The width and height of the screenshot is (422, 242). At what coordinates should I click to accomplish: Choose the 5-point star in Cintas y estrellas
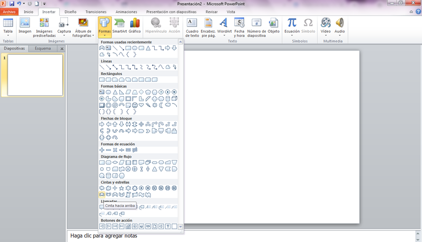pos(121,188)
